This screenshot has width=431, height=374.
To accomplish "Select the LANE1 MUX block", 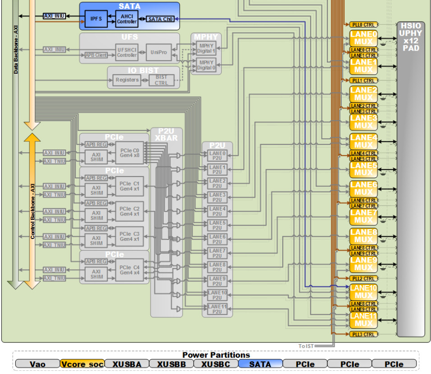I will pyautogui.click(x=363, y=66).
